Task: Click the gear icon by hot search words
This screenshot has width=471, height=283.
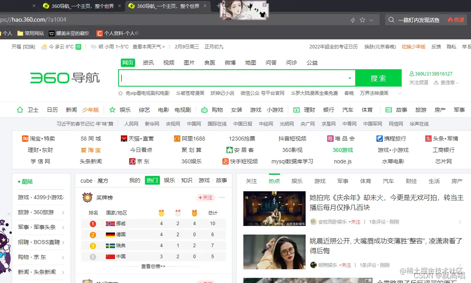Action: point(121,93)
